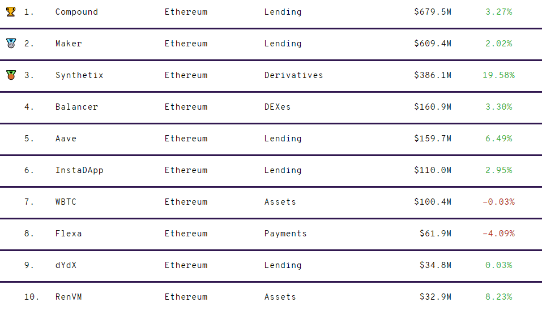The width and height of the screenshot is (542, 311).
Task: Click the Flexa protocol name
Action: click(69, 234)
